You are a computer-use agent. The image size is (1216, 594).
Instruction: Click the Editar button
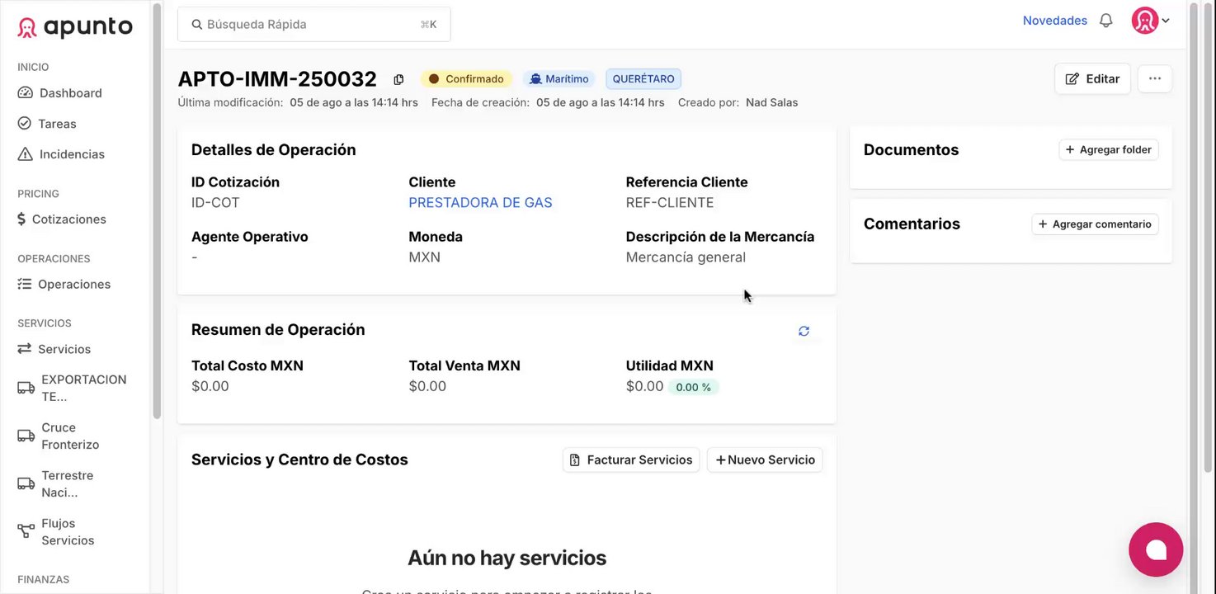coord(1092,78)
